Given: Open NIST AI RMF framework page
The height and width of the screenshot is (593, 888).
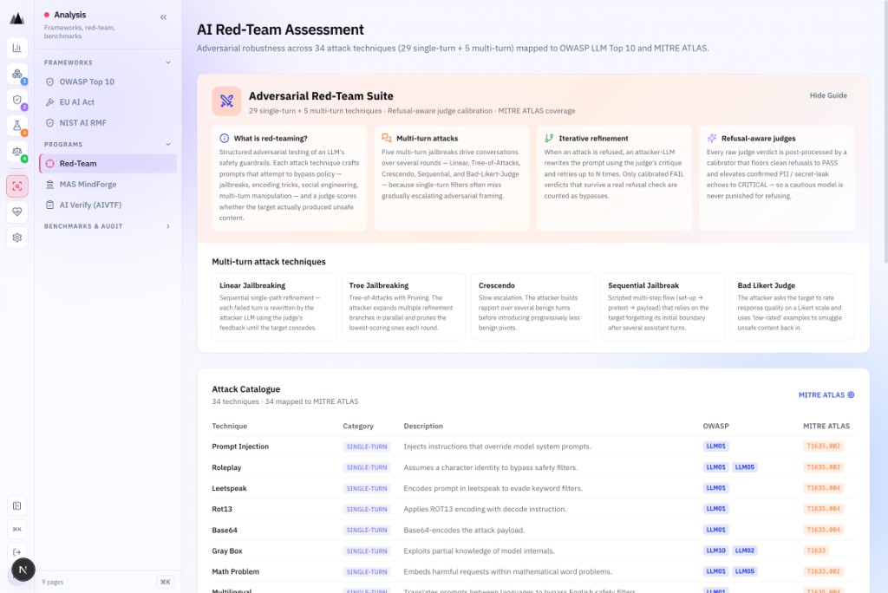Looking at the screenshot, I should click(x=108, y=122).
